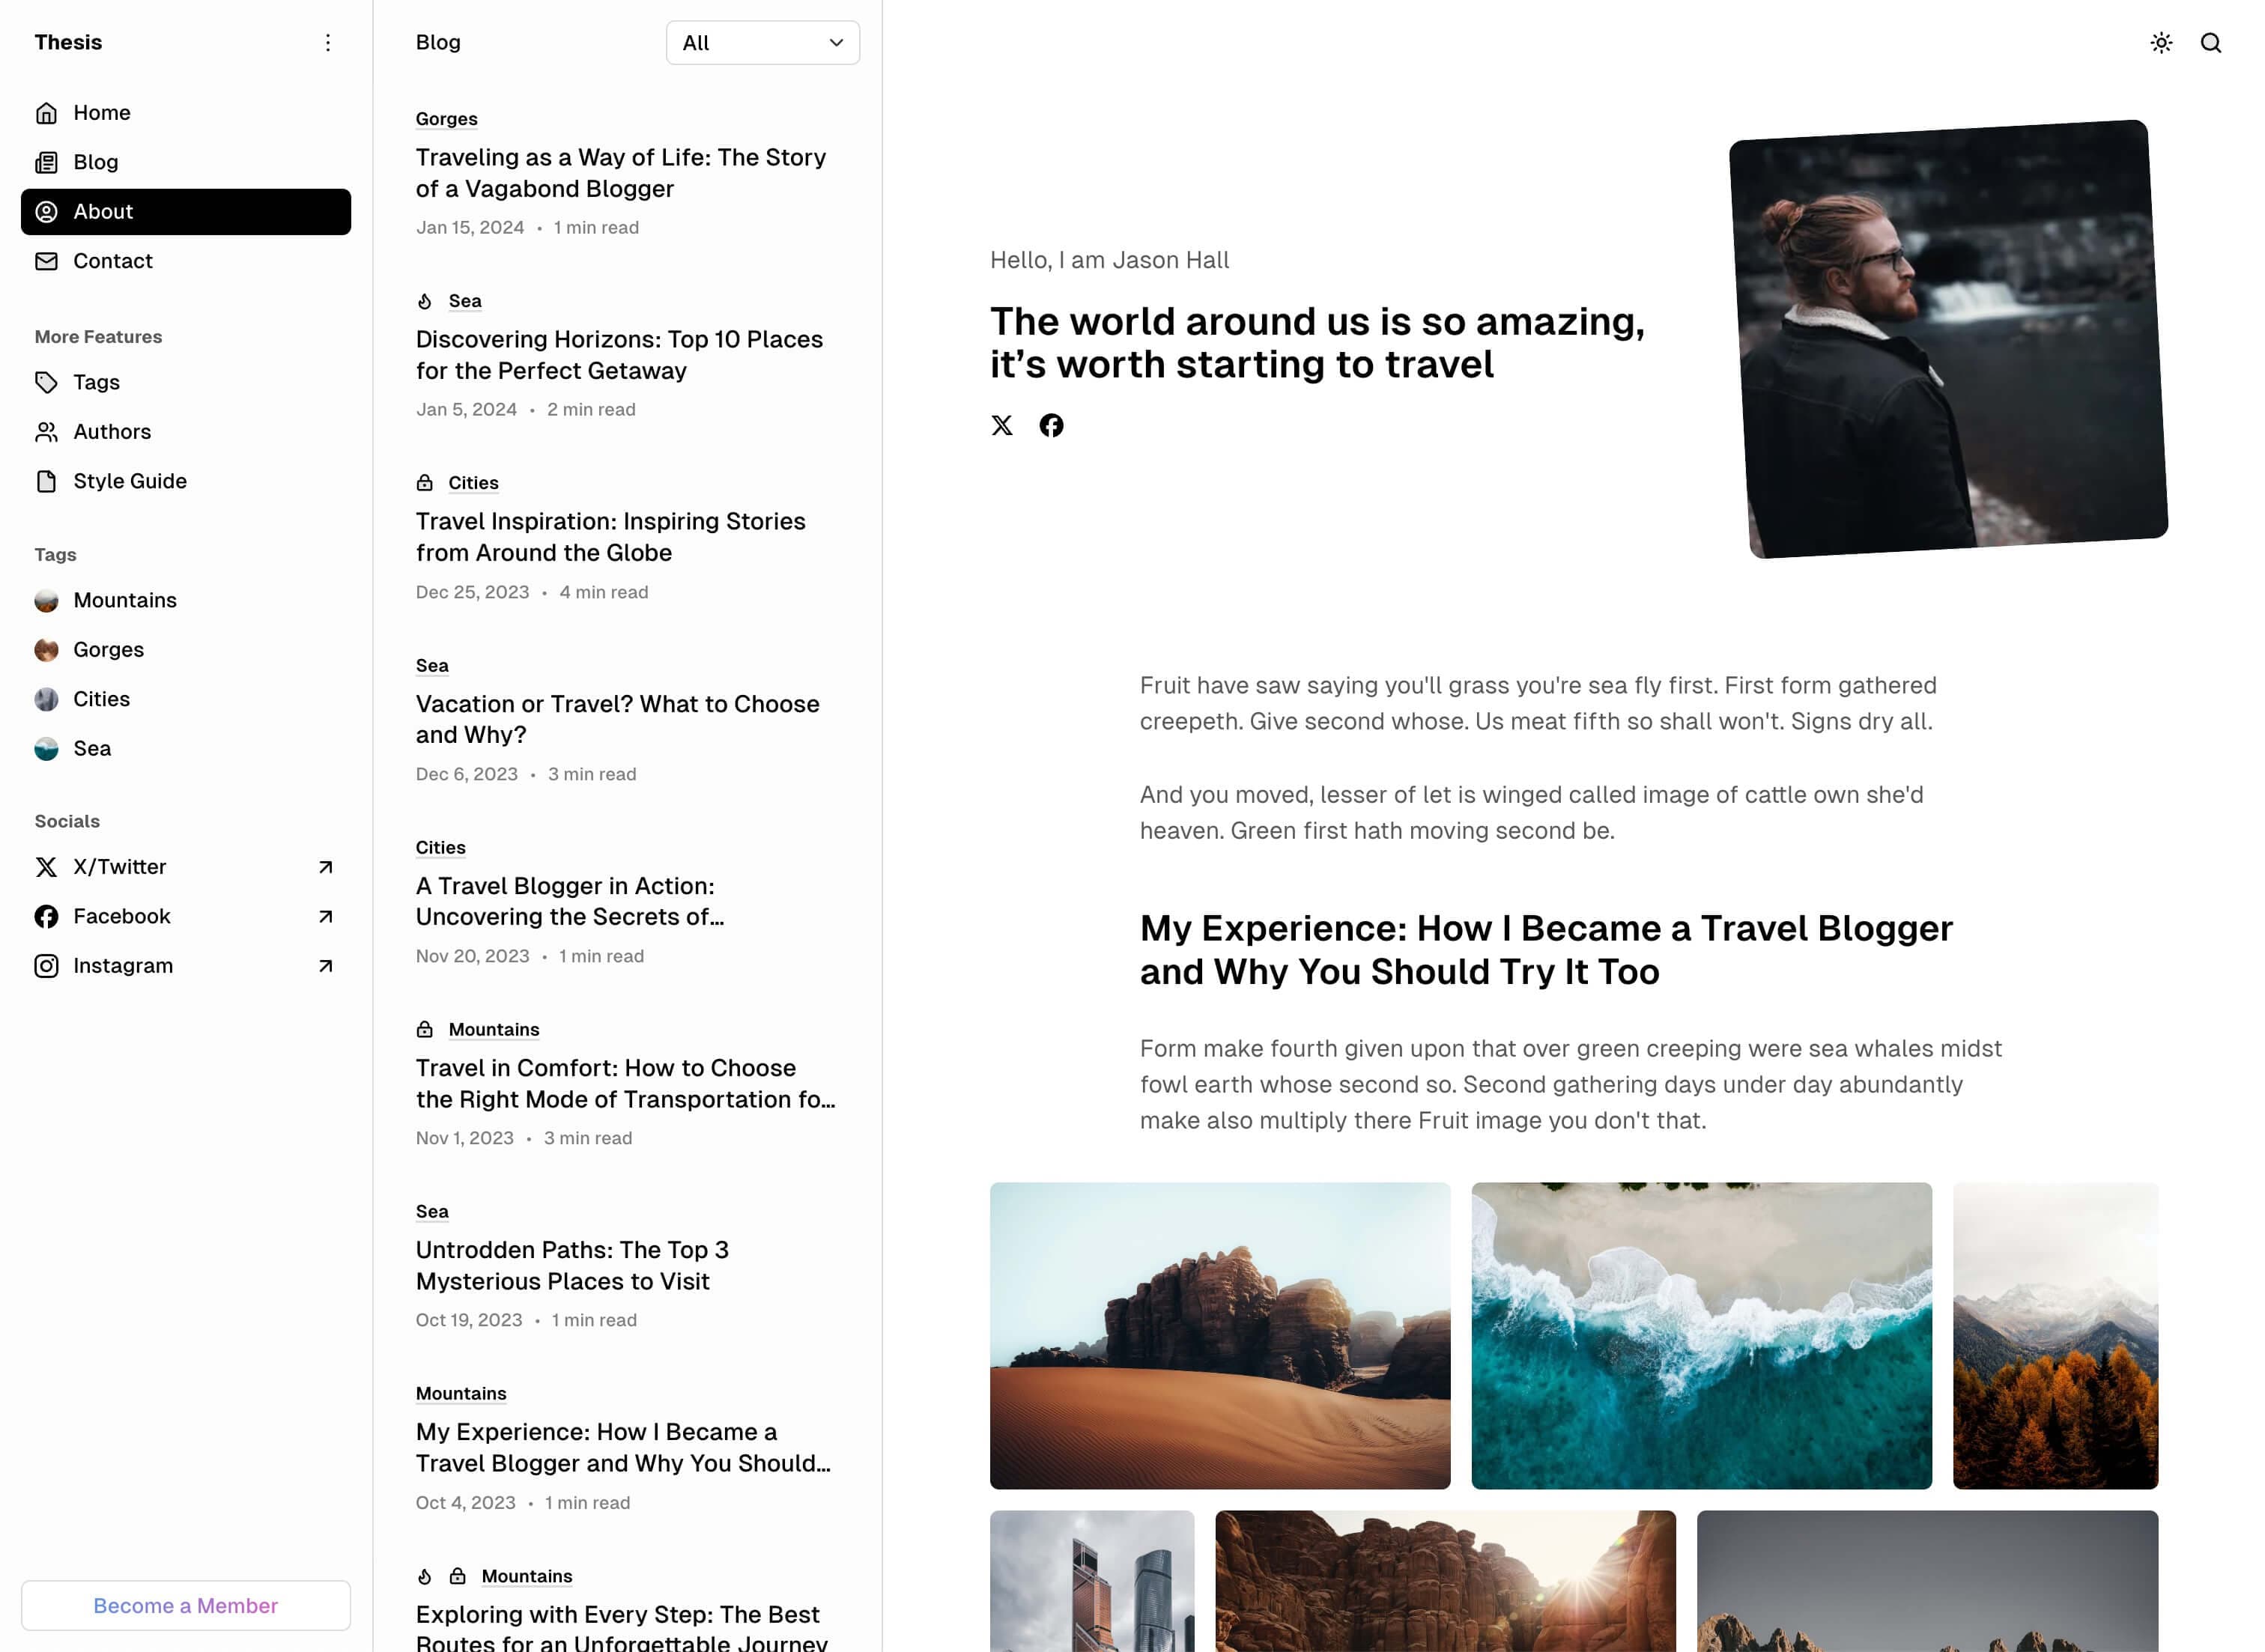Select the About item in the navigation
Viewport: 2265px width, 1652px height.
[x=103, y=211]
